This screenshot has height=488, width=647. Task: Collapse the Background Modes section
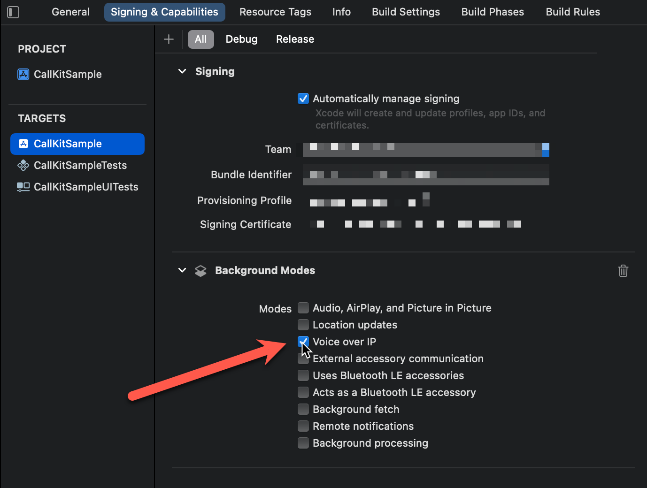182,270
